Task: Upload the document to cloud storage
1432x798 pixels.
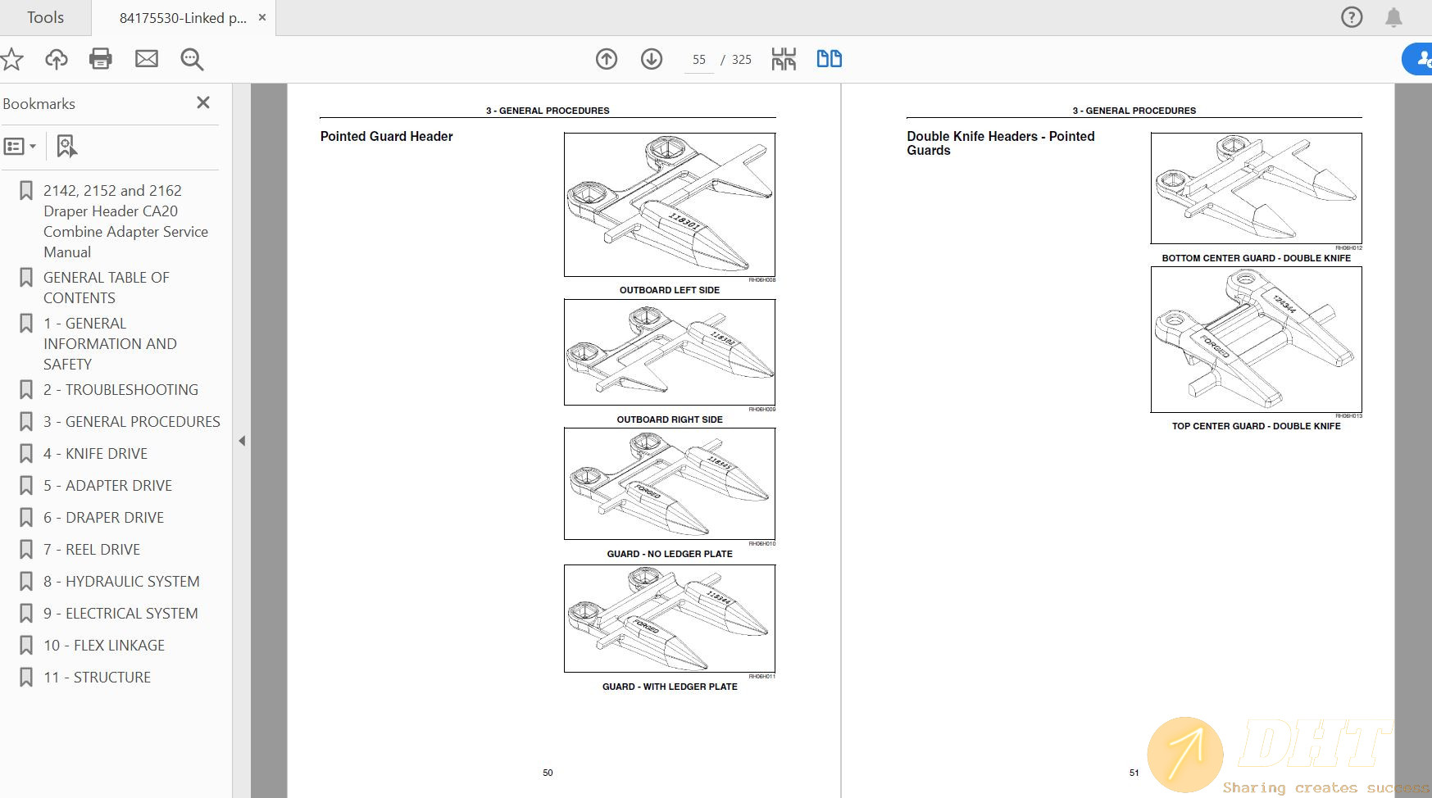Action: coord(55,58)
